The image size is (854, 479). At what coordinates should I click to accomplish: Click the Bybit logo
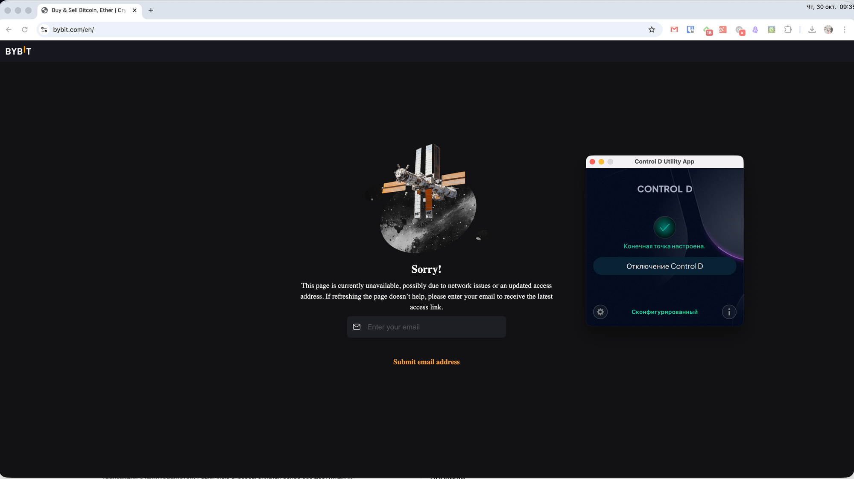[18, 51]
